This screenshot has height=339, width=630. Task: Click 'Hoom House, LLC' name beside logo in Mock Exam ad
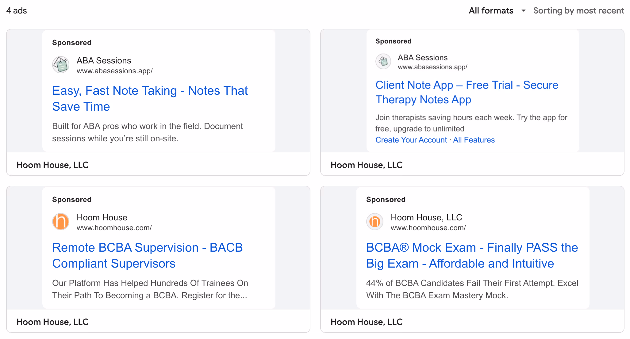pos(426,217)
